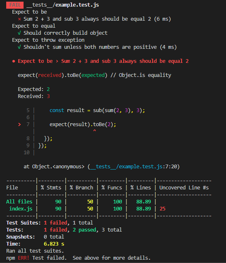
Task: Click the '% Branch' column header
Action: [x=81, y=187]
